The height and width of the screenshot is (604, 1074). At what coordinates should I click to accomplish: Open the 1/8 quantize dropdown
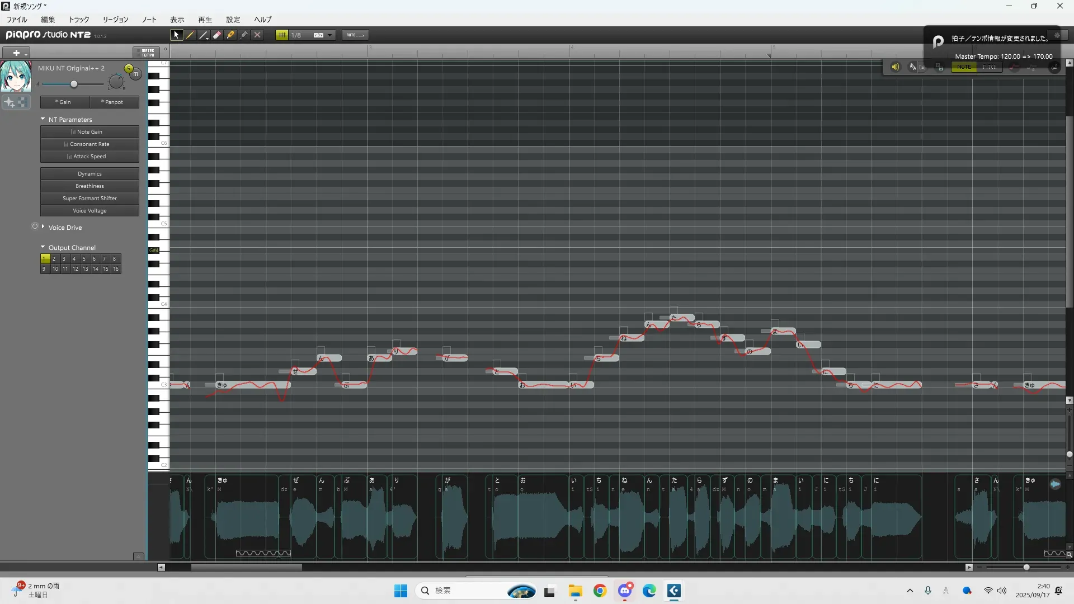point(330,35)
